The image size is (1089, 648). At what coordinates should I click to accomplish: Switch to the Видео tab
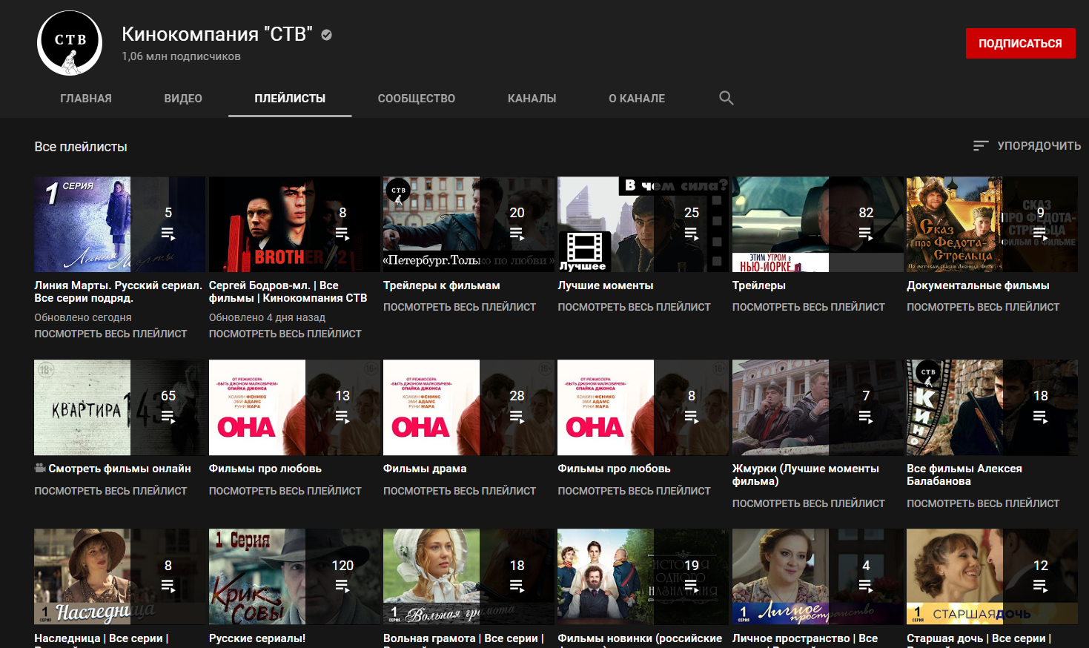tap(183, 99)
